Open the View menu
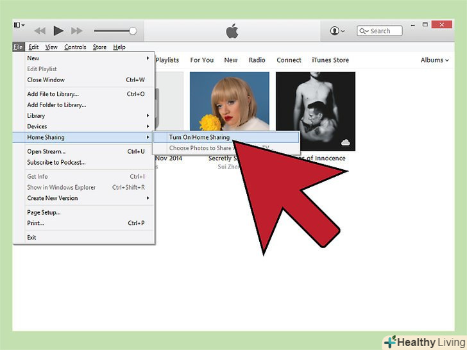 (51, 47)
